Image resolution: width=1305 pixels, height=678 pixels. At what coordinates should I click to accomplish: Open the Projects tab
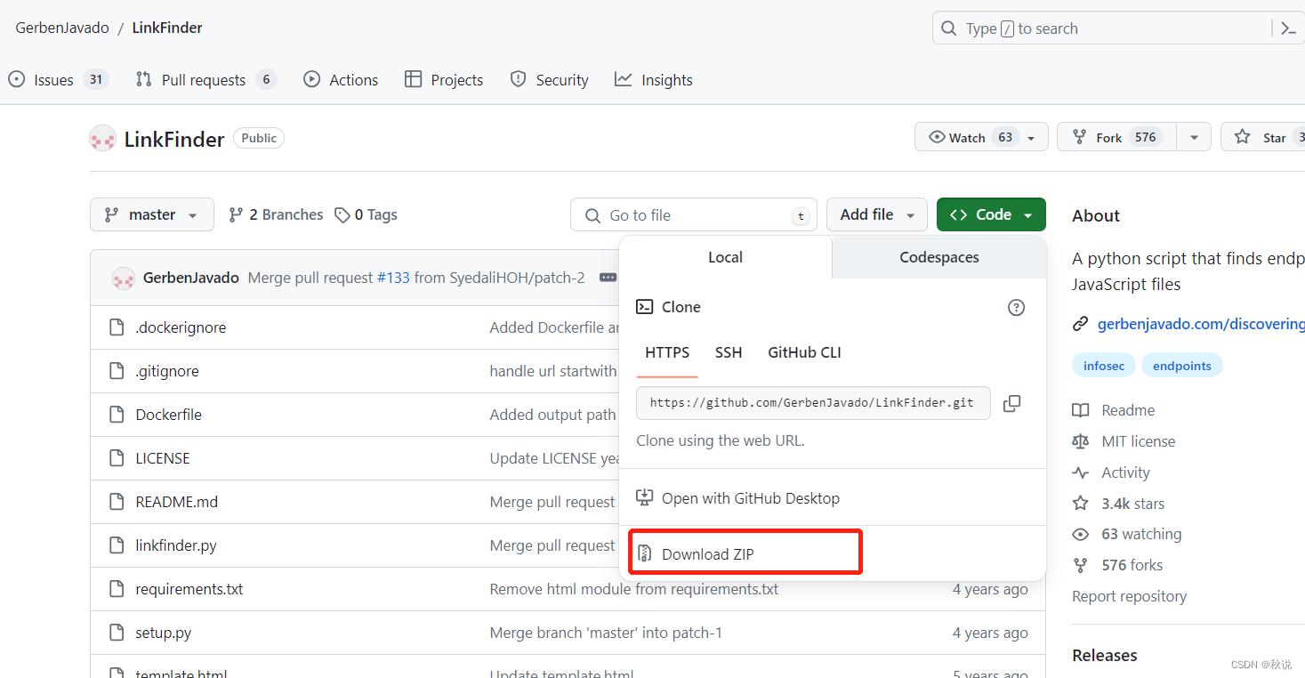point(443,80)
